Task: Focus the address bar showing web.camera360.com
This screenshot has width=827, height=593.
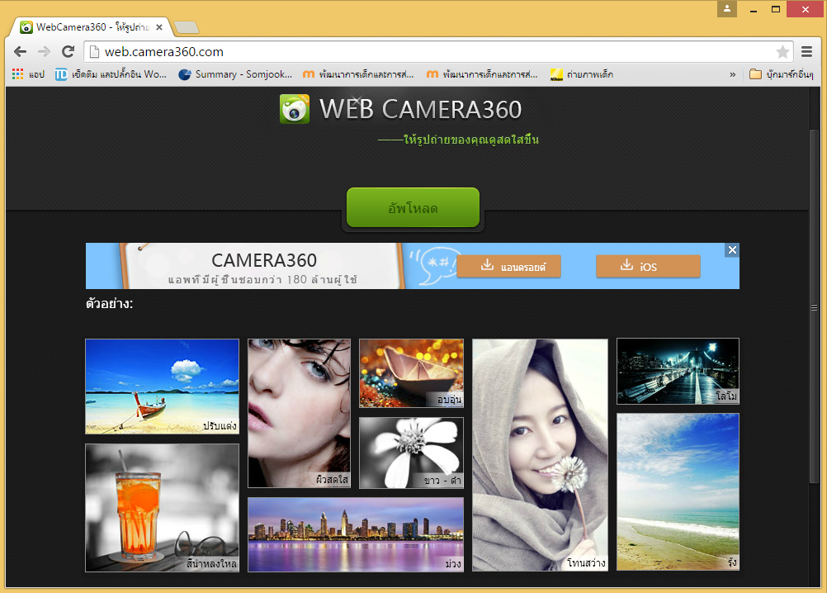Action: tap(439, 52)
